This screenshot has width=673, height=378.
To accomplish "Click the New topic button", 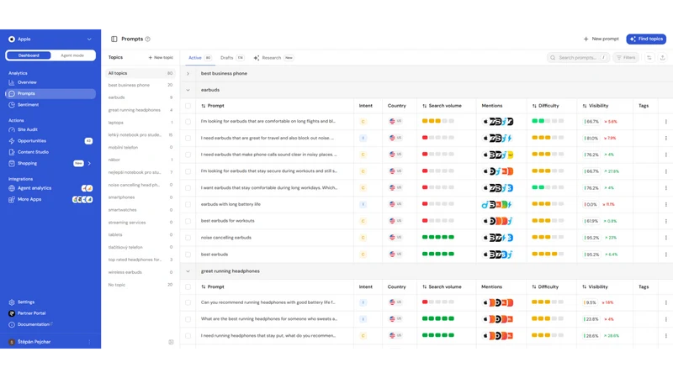I will [161, 57].
